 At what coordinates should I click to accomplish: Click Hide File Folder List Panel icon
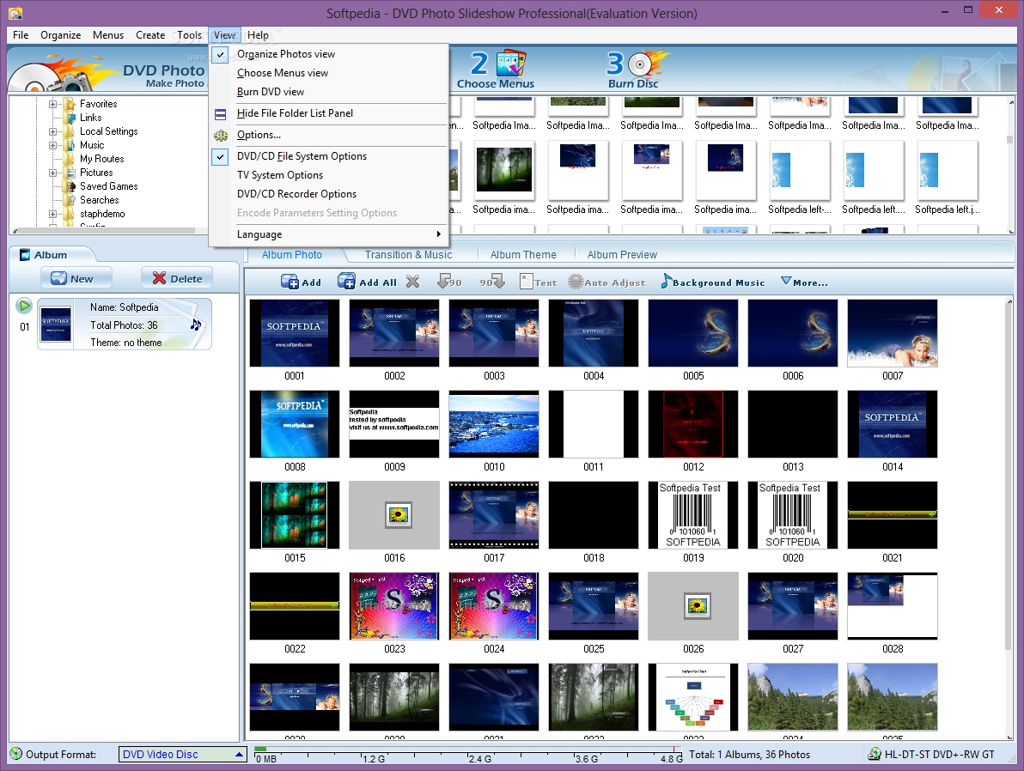221,114
